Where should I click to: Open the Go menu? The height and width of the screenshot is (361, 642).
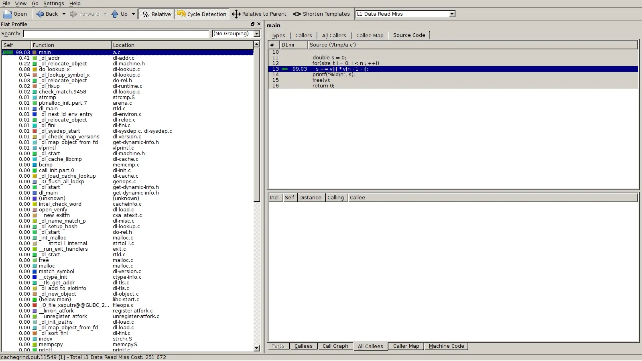click(x=35, y=4)
